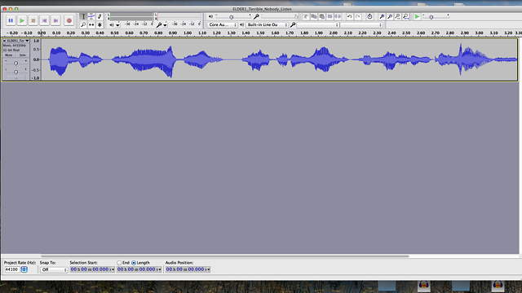The width and height of the screenshot is (522, 293).
Task: Open the input channels dropdown
Action: click(361, 25)
